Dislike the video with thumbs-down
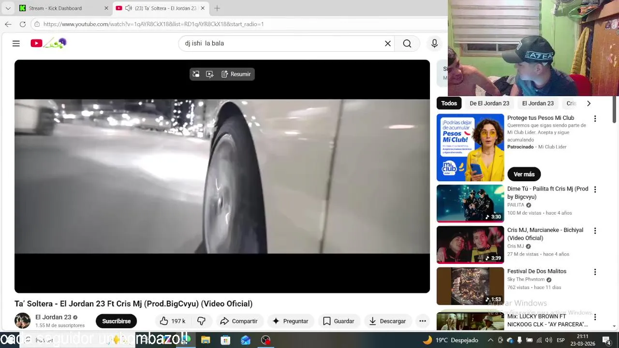 pos(202,321)
